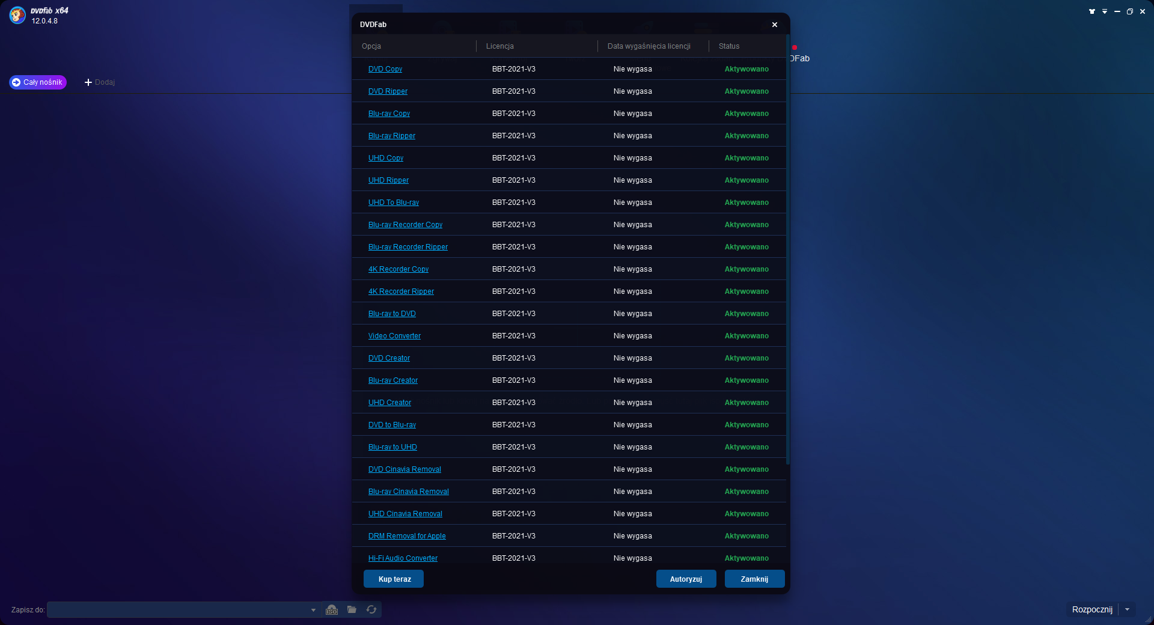1154x625 pixels.
Task: Click the Licencja column header
Action: coord(500,46)
